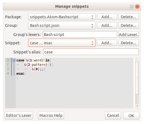Add a new group
144x124 pixels.
(x=107, y=25)
